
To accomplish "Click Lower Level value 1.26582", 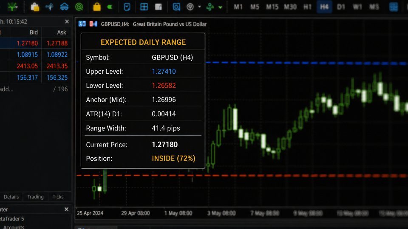I will coord(164,86).
